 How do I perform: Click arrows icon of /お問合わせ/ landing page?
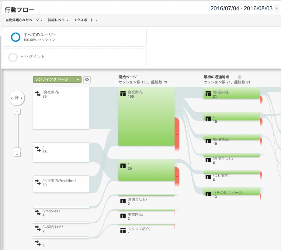38,228
